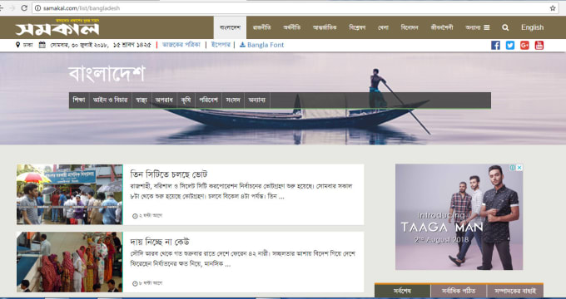Open the YouTube social icon

539,45
